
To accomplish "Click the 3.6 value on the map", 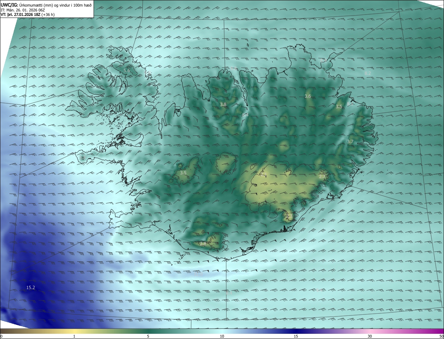I will pyautogui.click(x=308, y=96).
